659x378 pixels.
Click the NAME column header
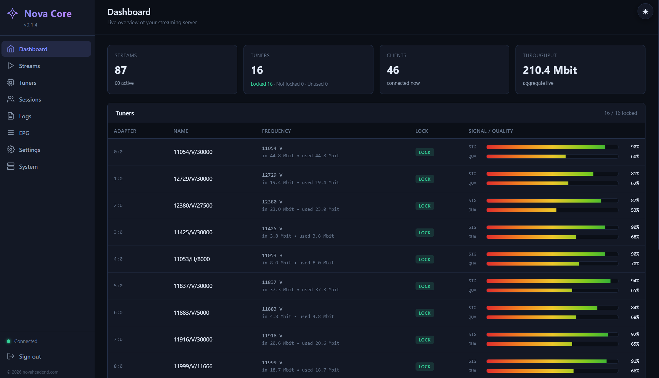pyautogui.click(x=181, y=131)
